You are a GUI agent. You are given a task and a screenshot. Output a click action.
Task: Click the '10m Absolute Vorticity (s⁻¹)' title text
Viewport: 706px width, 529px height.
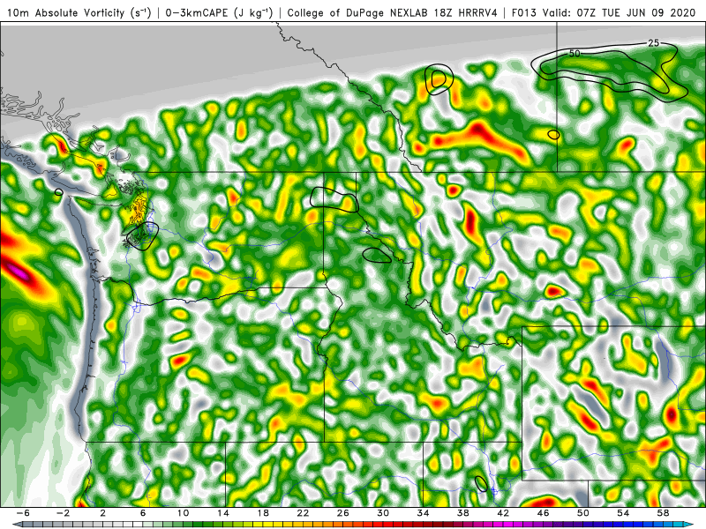(x=79, y=13)
